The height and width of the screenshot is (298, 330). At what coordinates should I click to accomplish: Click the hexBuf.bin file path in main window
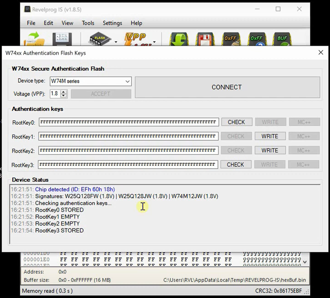tap(234, 280)
